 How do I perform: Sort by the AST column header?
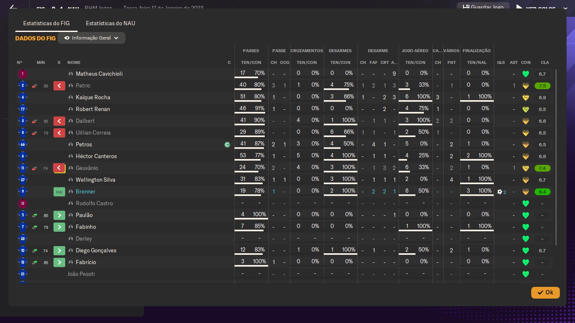click(x=514, y=63)
